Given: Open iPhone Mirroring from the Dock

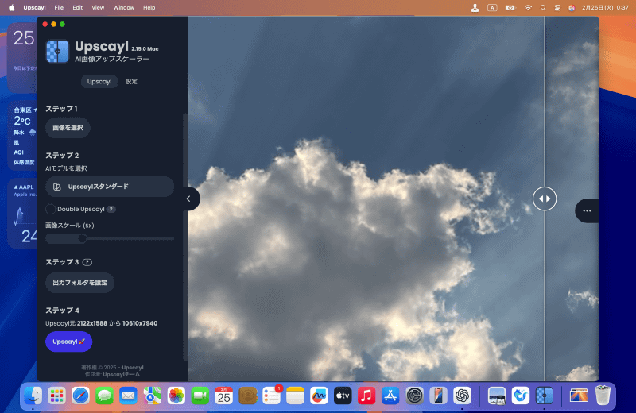Looking at the screenshot, I should point(438,396).
